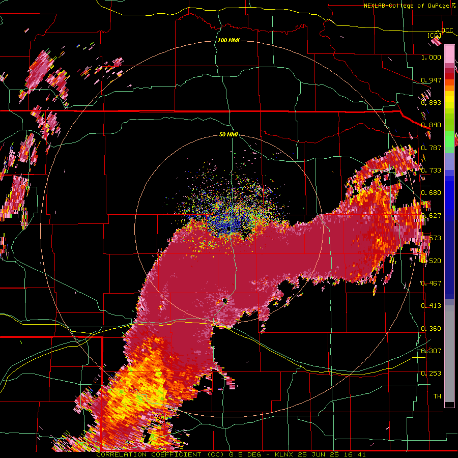Click the 0.840 legend value
Image resolution: width=458 pixels, height=458 pixels.
[431, 125]
